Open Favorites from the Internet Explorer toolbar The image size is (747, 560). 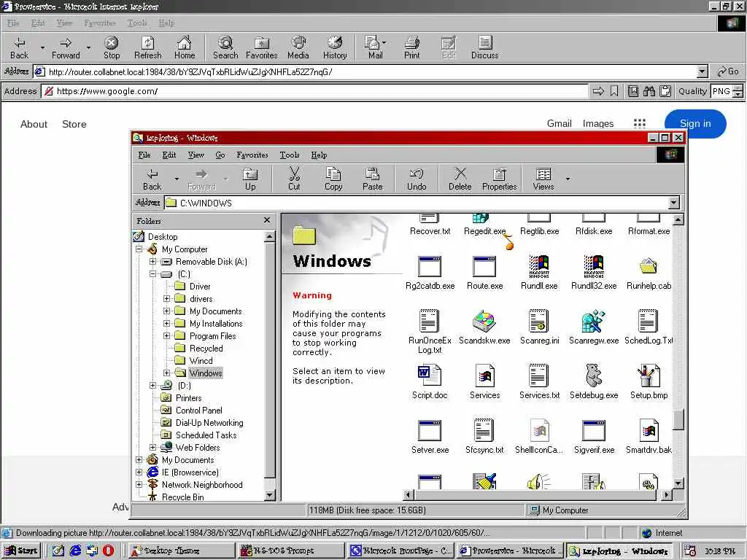(x=262, y=47)
